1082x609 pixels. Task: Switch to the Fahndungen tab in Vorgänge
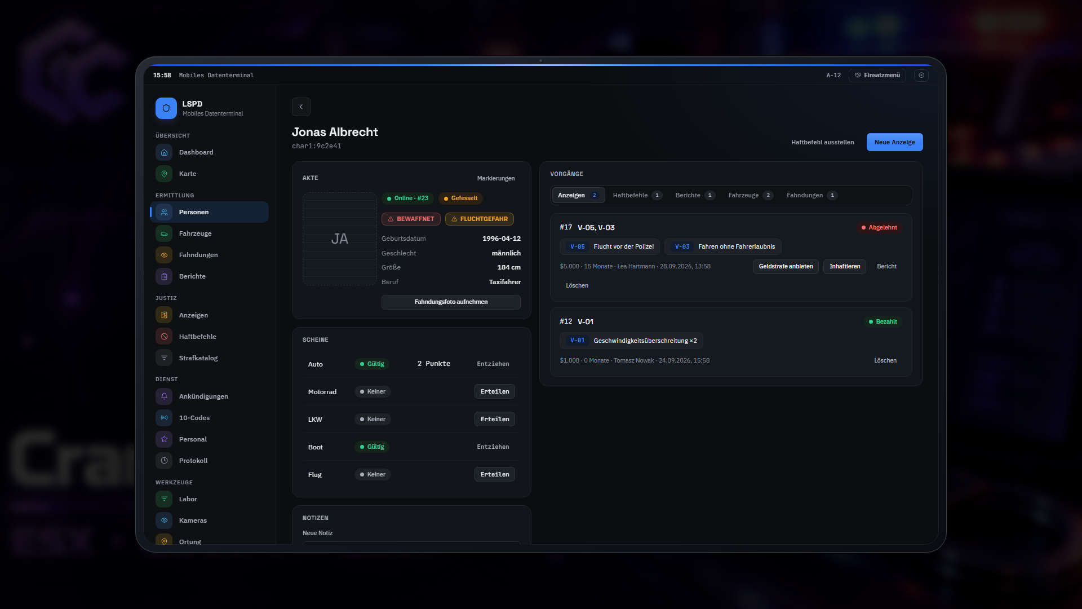pyautogui.click(x=812, y=195)
